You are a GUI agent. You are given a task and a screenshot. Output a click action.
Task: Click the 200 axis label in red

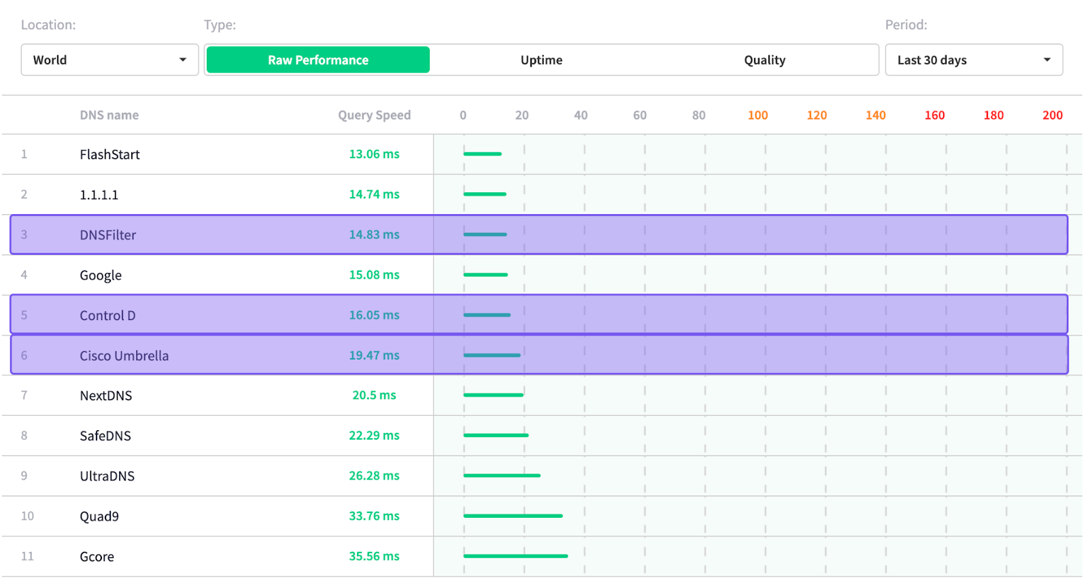(1053, 115)
